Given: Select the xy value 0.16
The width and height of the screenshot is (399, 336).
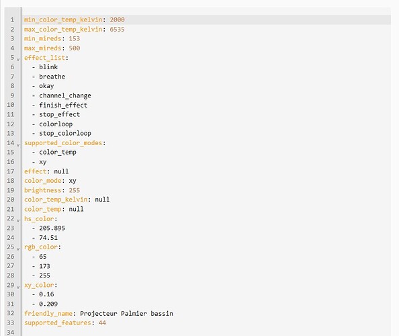Looking at the screenshot, I should pyautogui.click(x=46, y=294).
